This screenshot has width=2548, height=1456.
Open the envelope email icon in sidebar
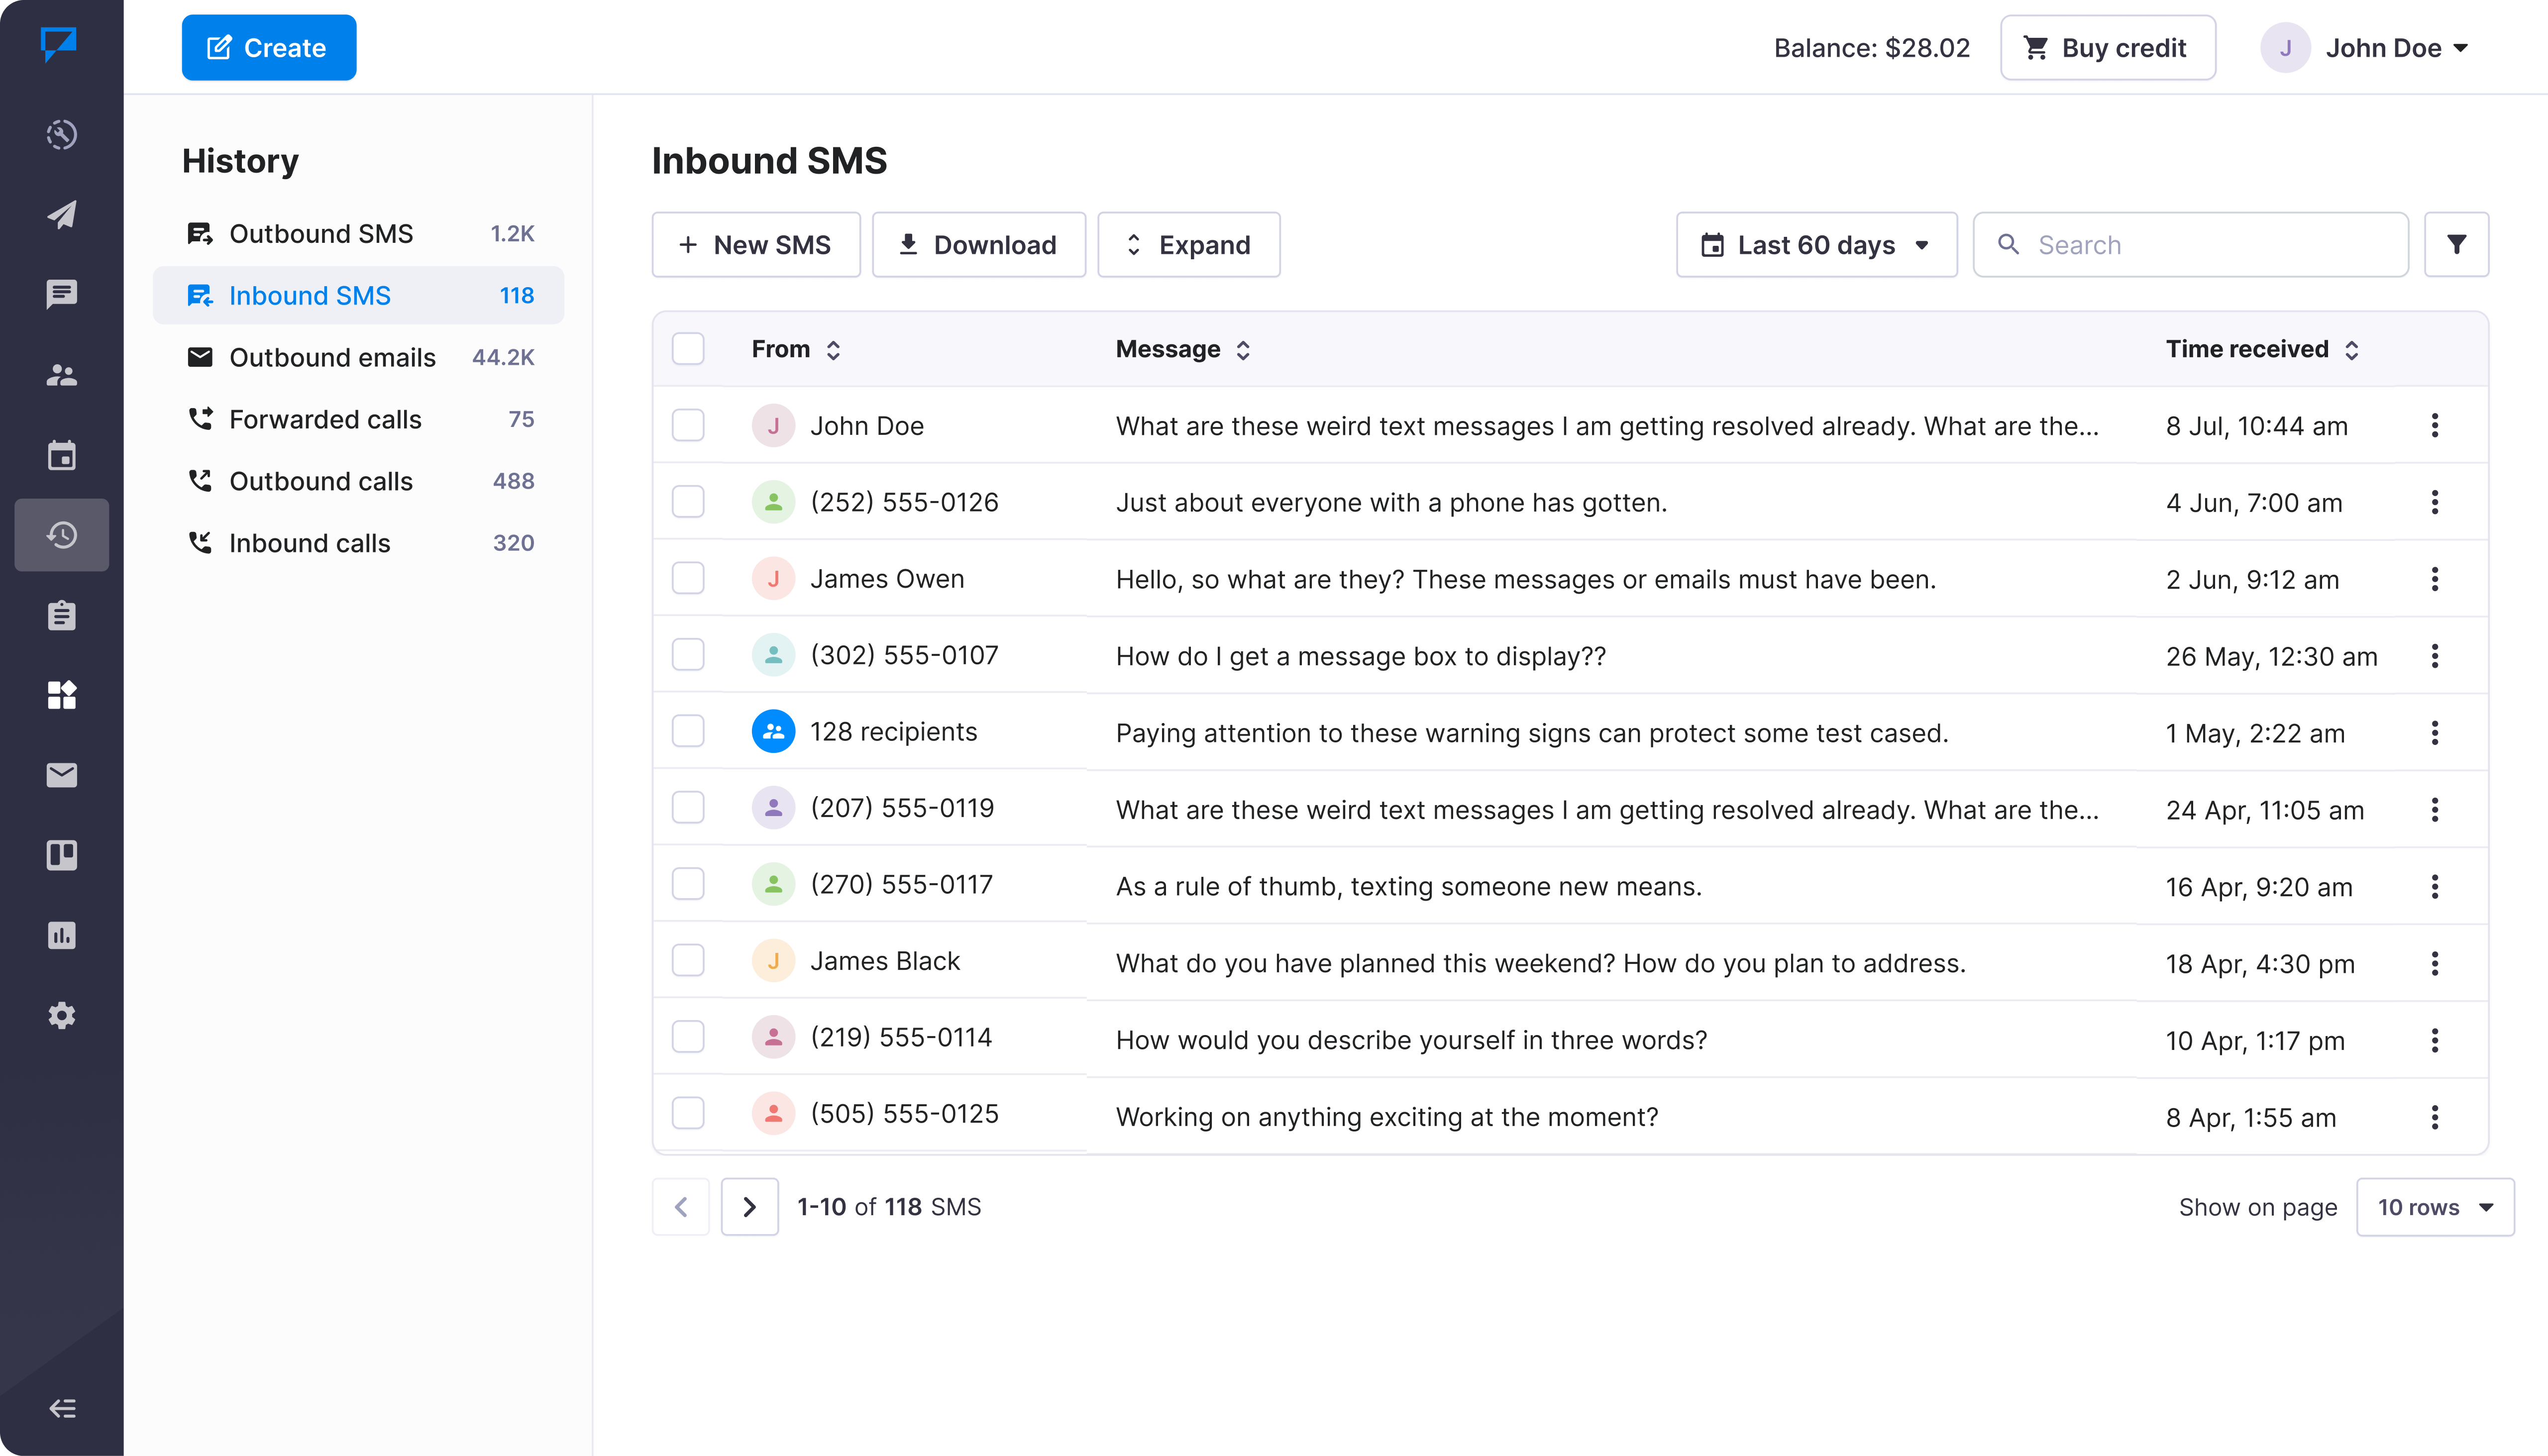click(62, 775)
